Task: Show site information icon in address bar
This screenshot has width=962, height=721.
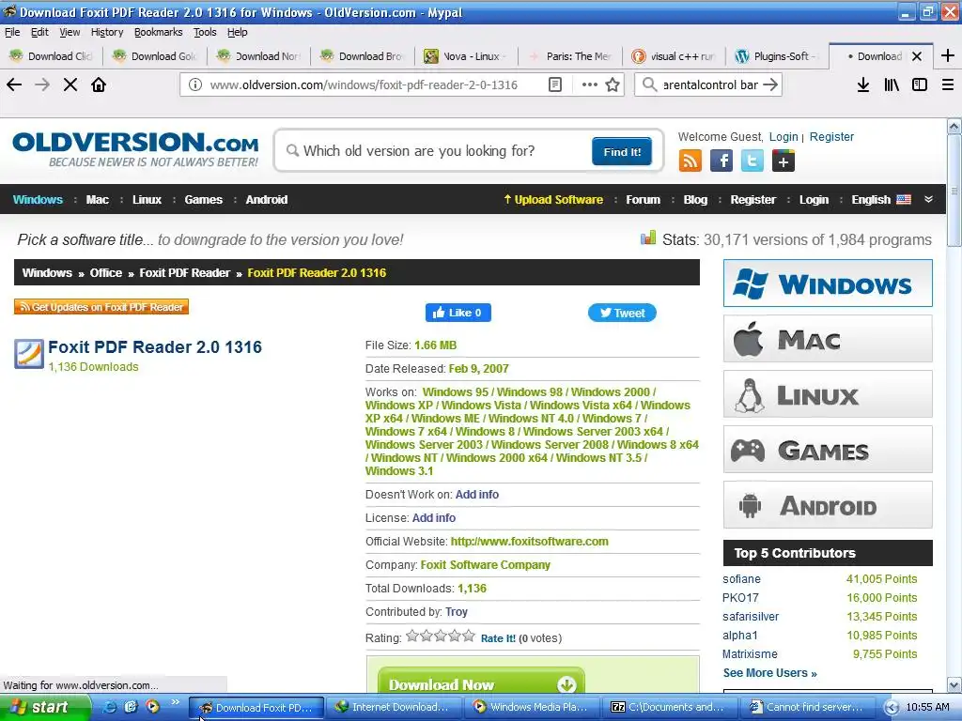Action: [195, 84]
